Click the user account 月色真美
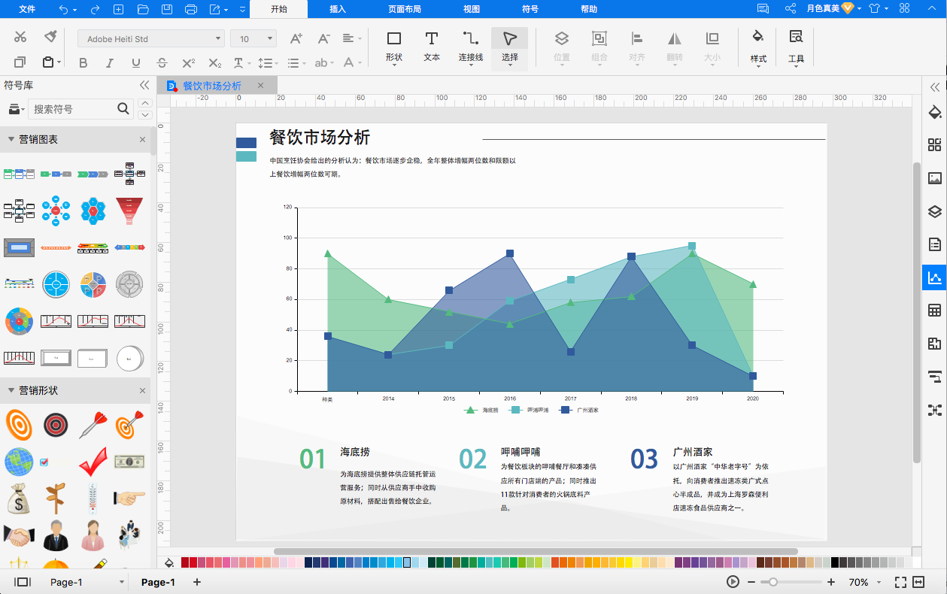Screen dimensions: 947x594 (822, 9)
